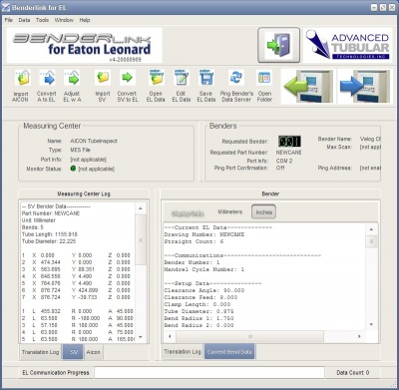Click up arrow of Bender data scrollbar
This screenshot has width=399, height=390.
pyautogui.click(x=371, y=229)
